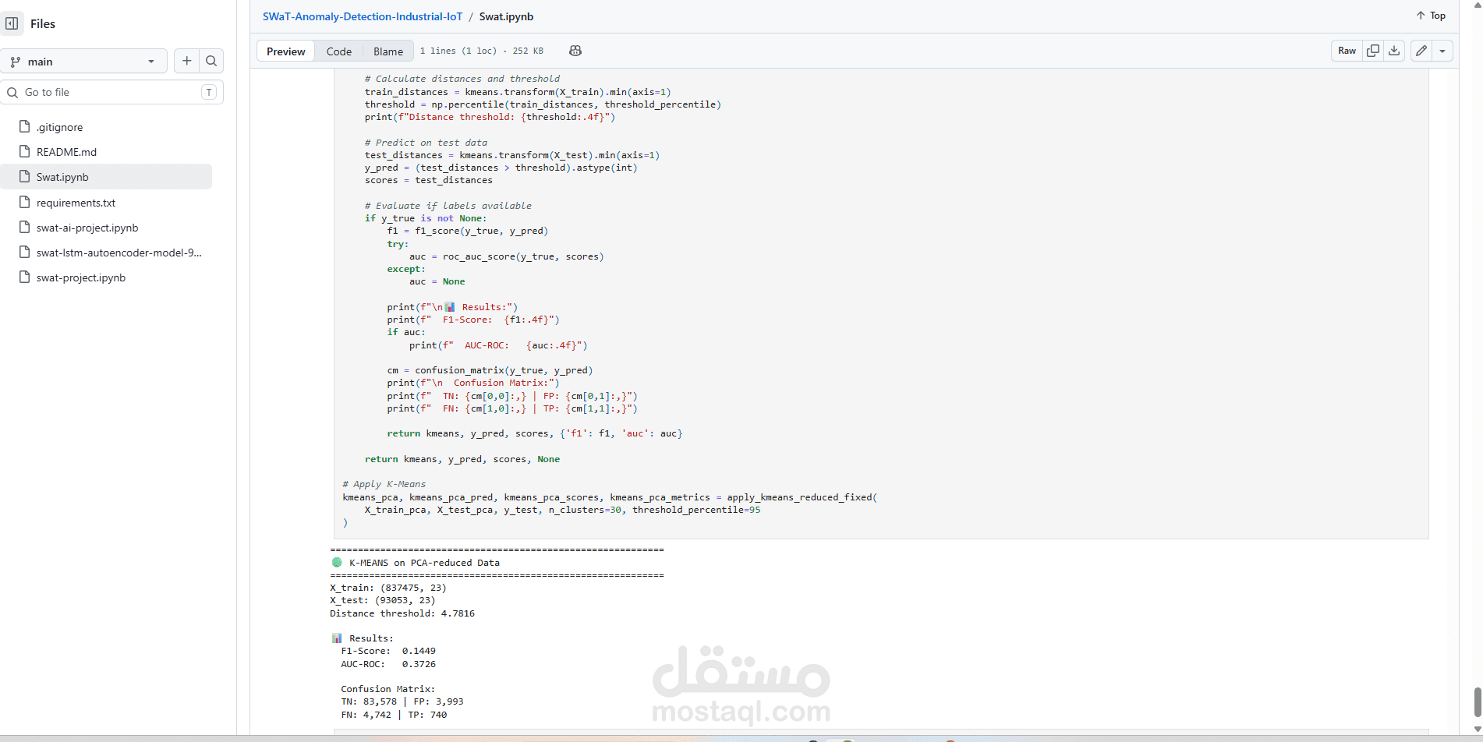Open the Raw file view

[x=1347, y=51]
